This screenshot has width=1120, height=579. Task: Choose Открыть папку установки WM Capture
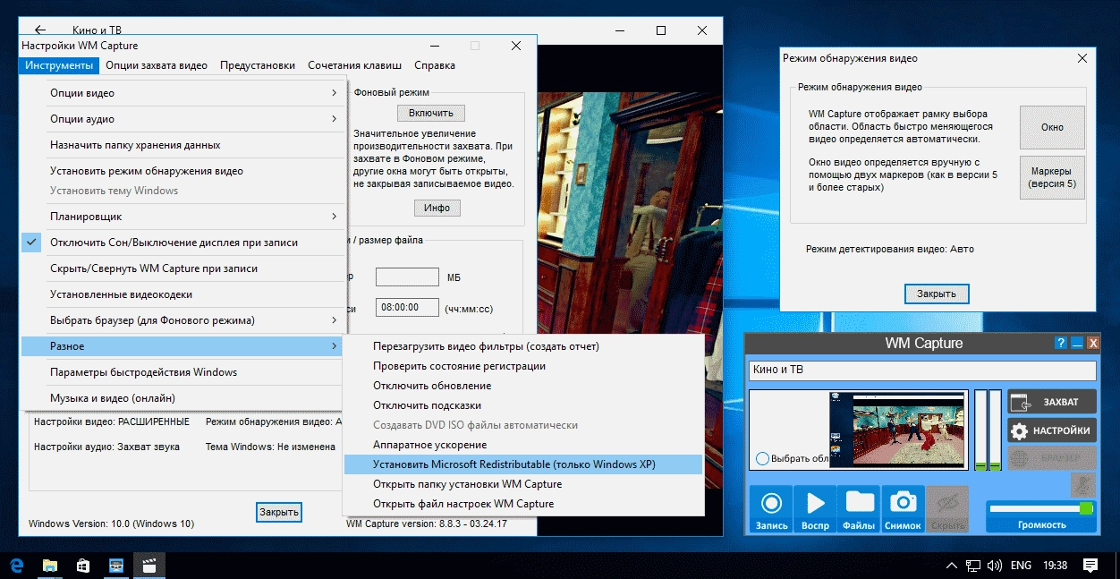pos(523,484)
